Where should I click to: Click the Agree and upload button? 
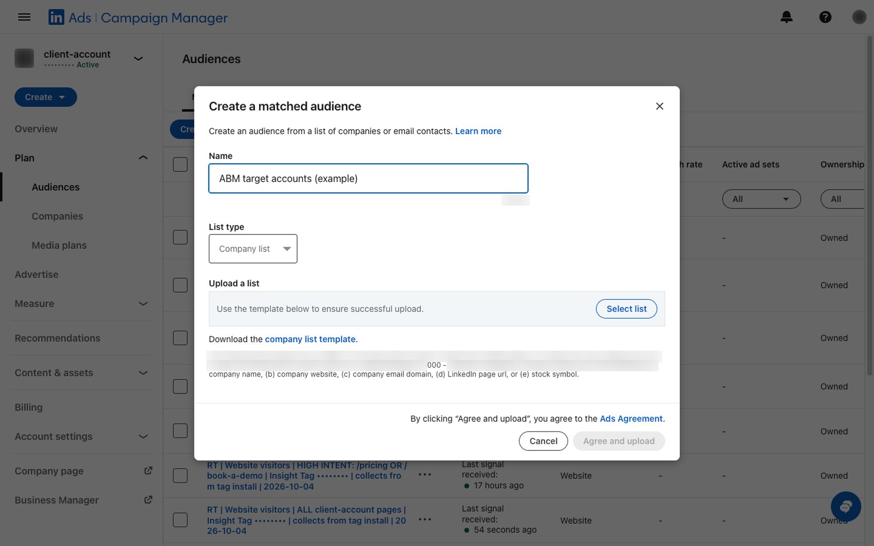[x=619, y=441]
